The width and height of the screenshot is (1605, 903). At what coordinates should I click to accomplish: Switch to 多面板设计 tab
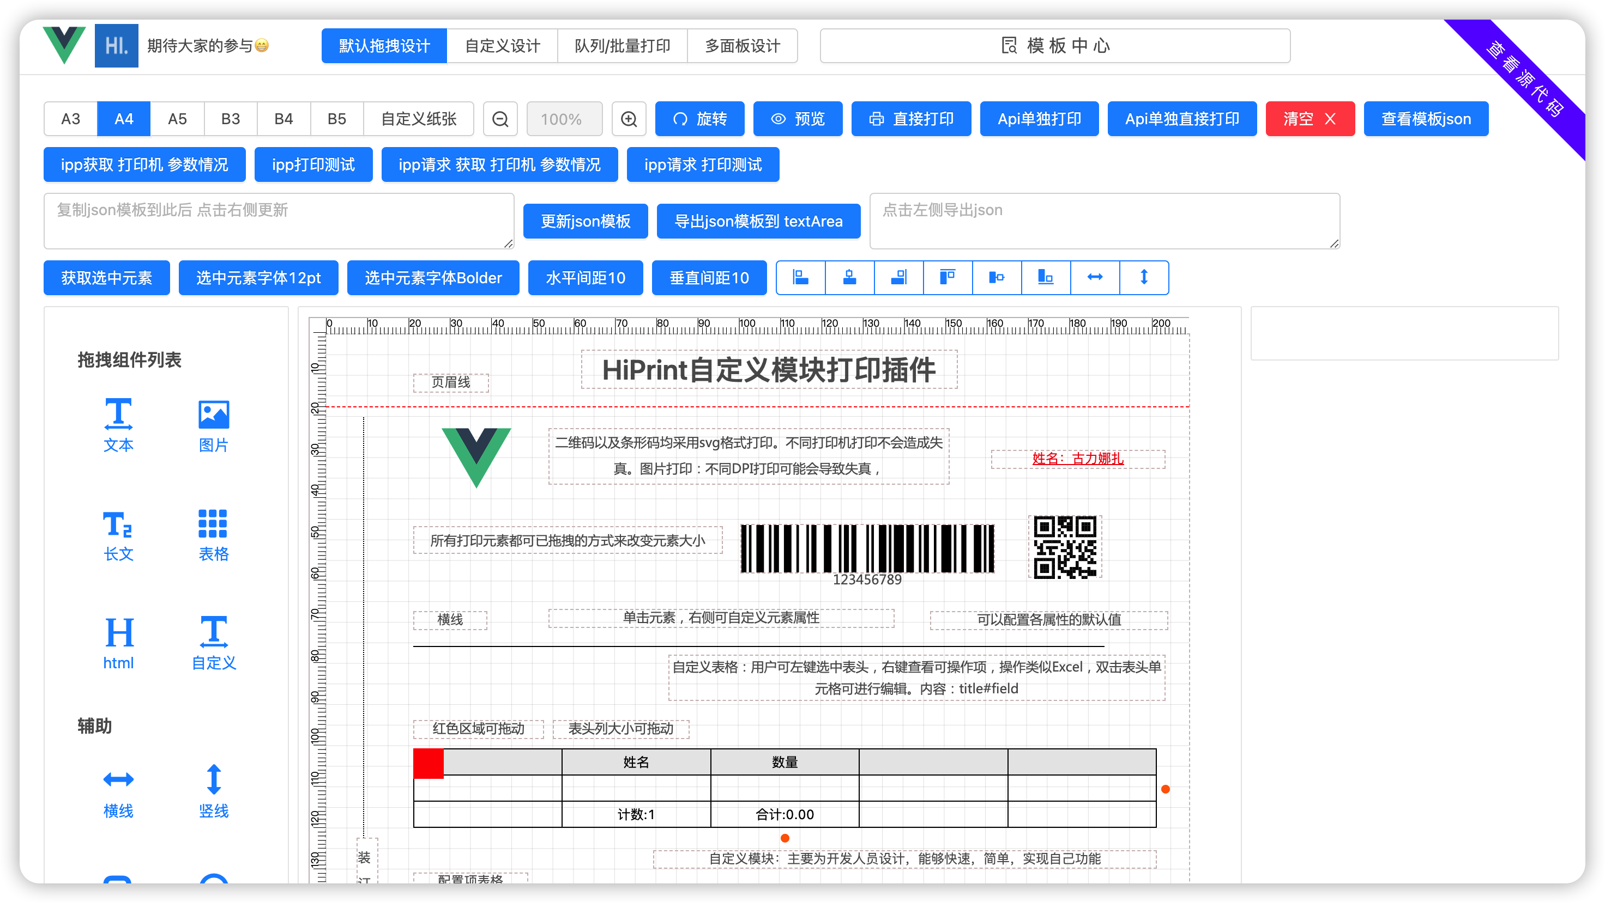742,45
